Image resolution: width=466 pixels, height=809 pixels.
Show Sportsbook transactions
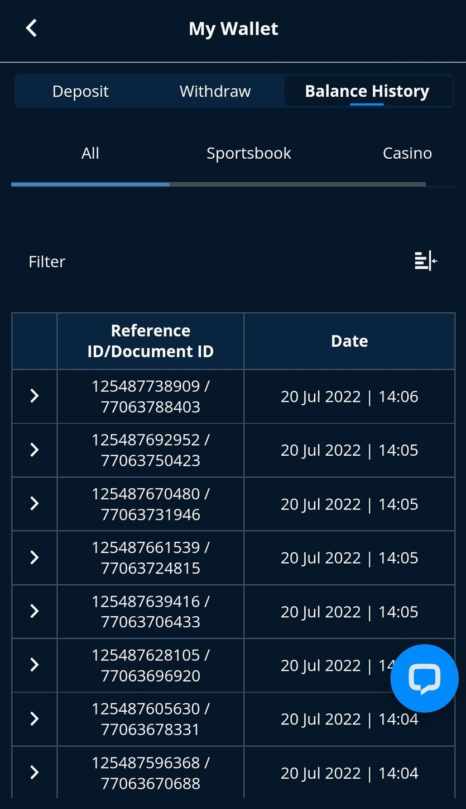[x=249, y=153]
